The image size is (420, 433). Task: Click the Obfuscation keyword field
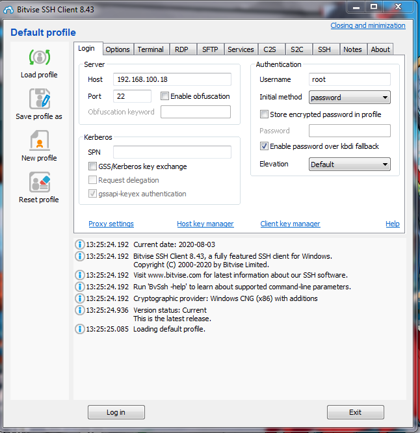point(196,112)
